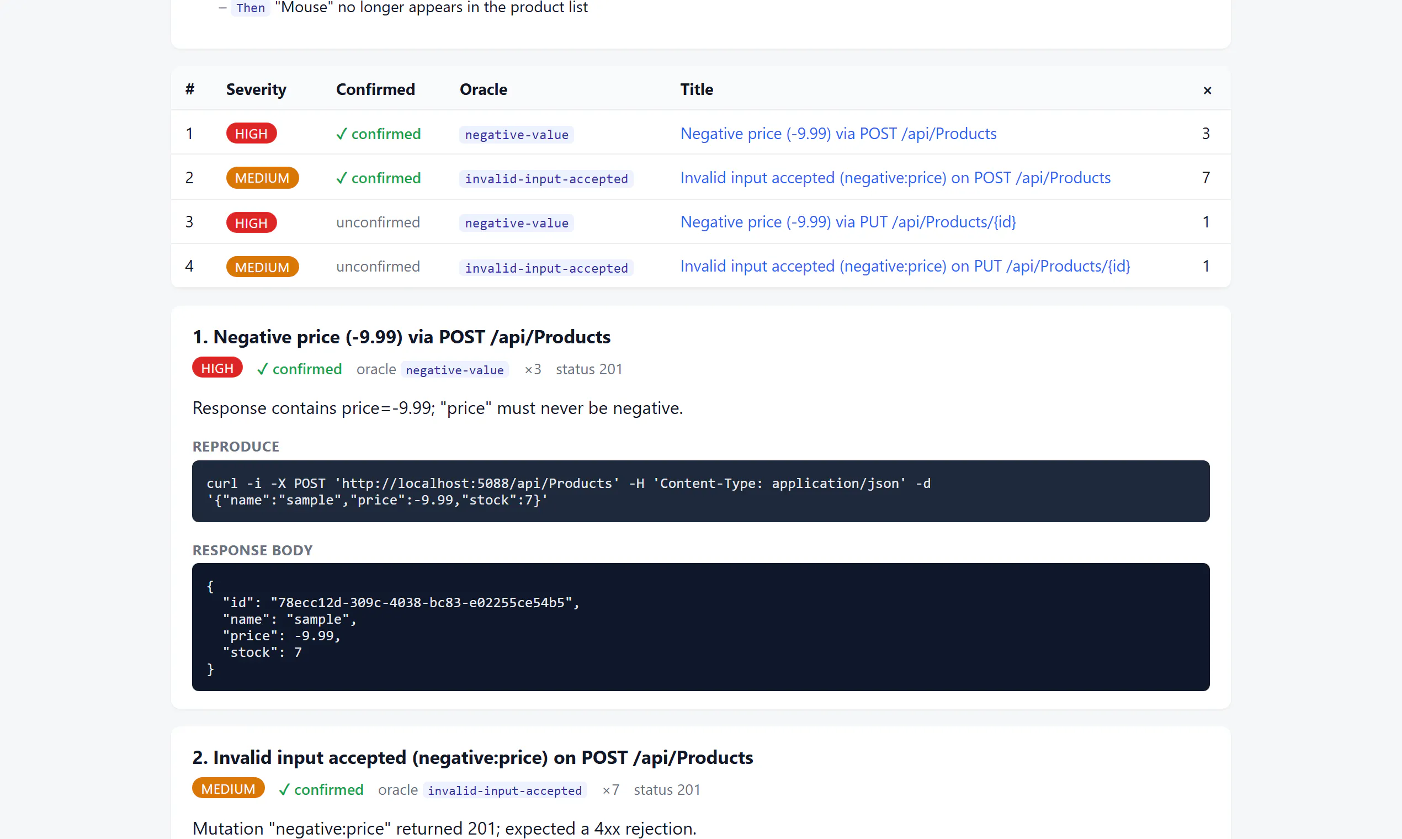
Task: Click the Severity column header
Action: click(256, 89)
